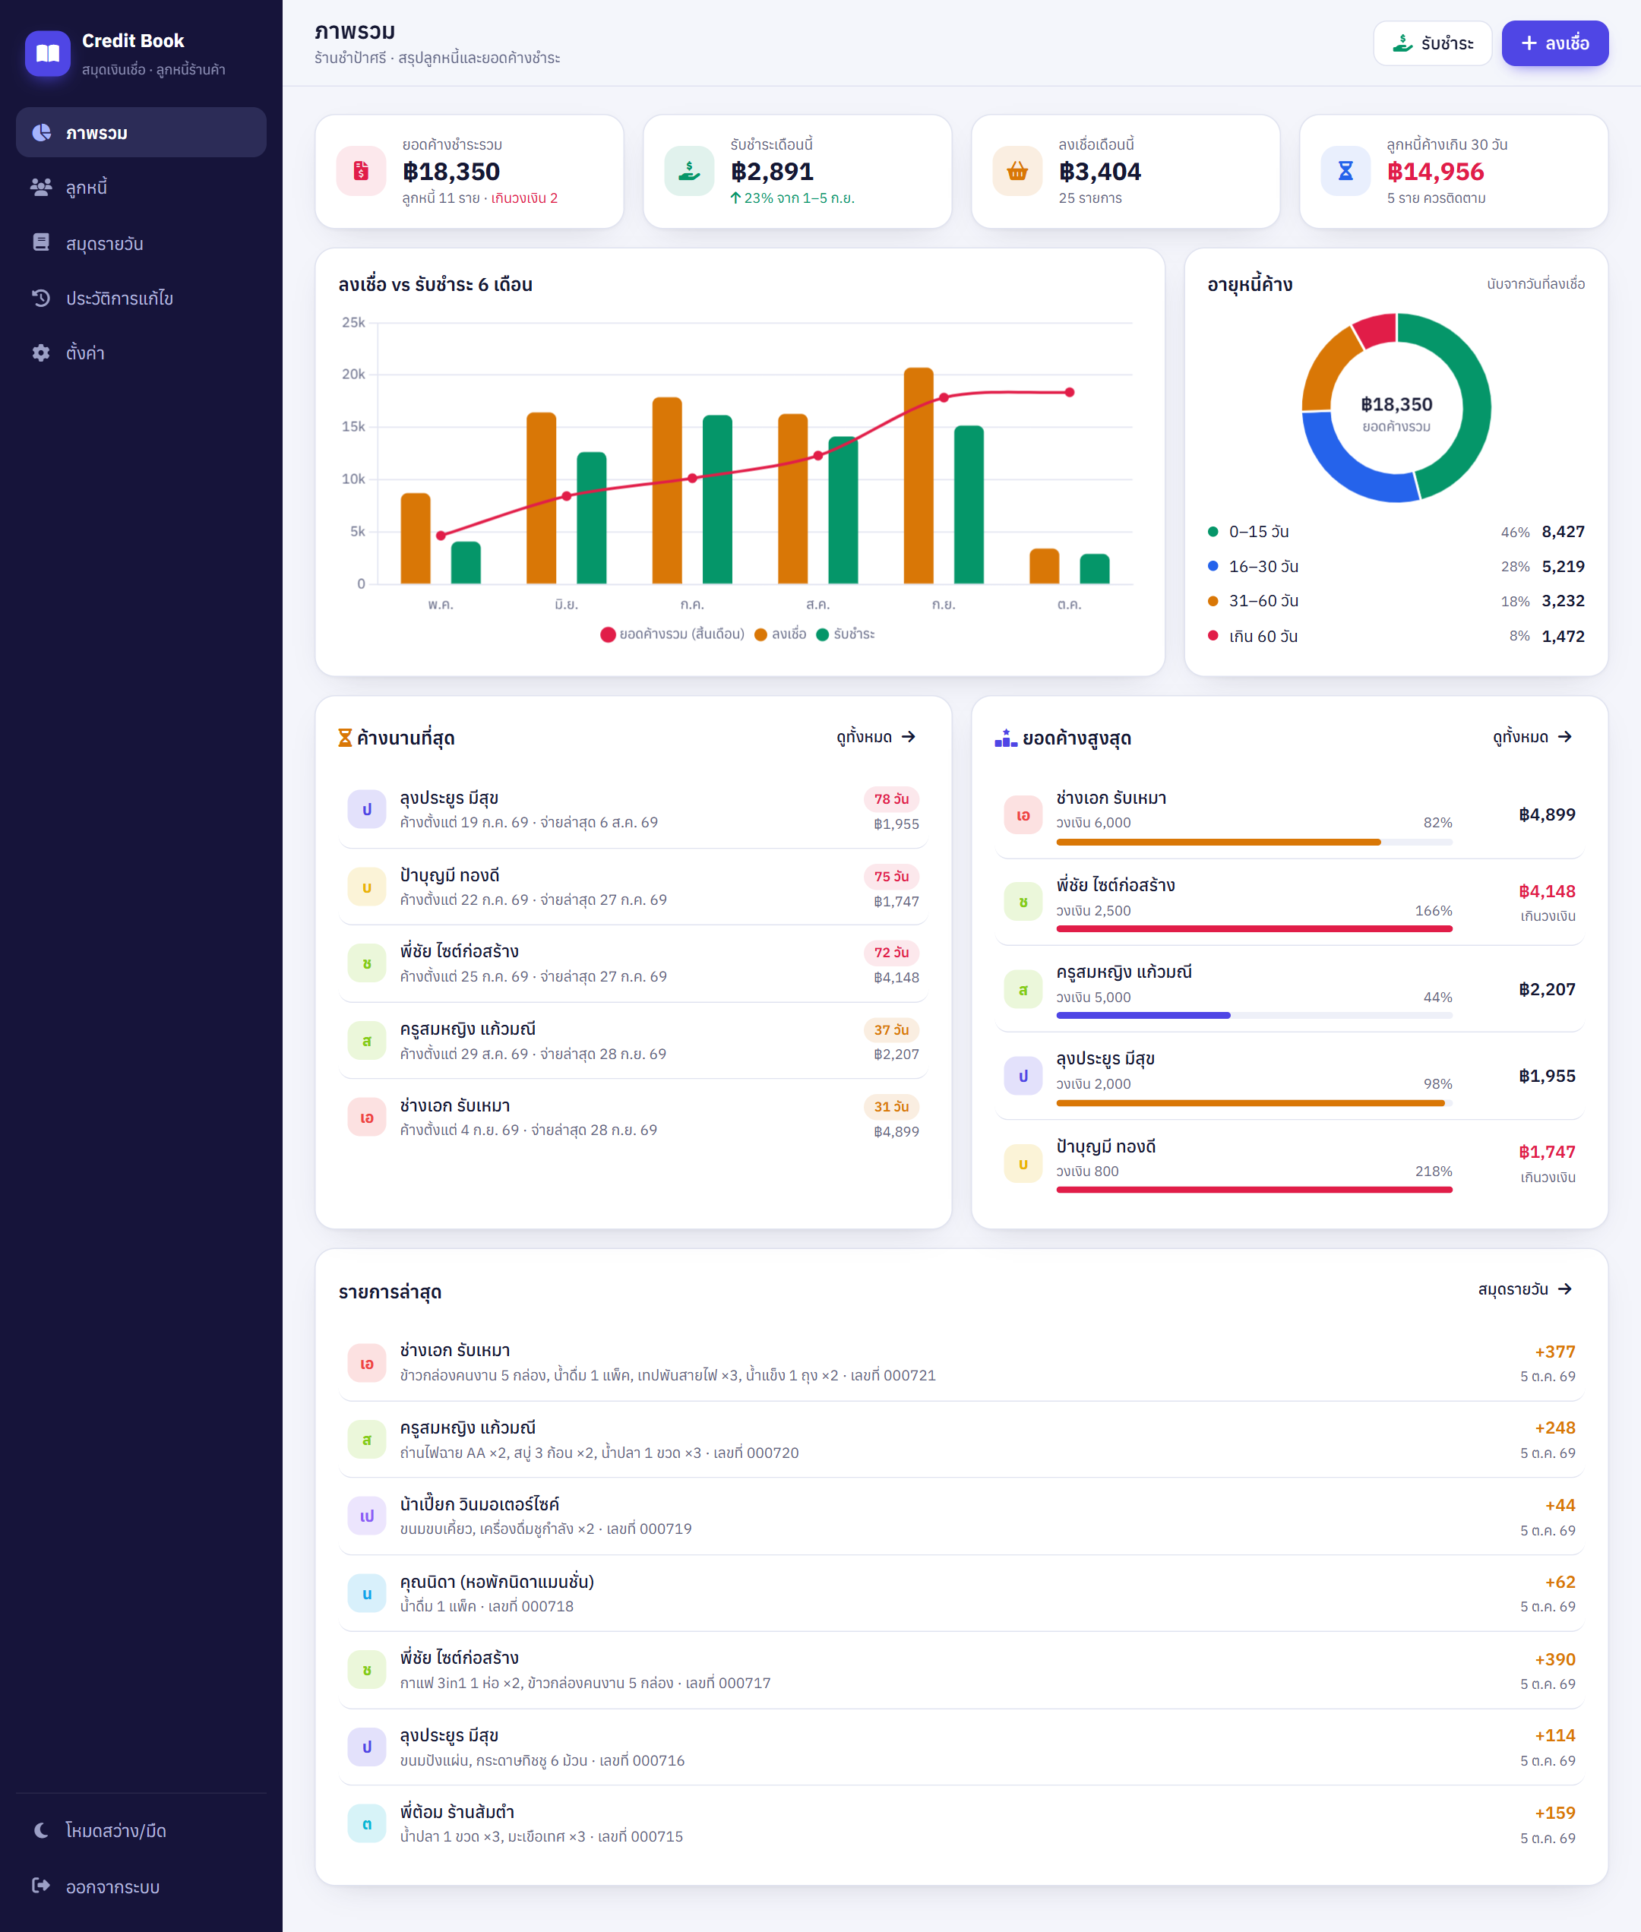Image resolution: width=1641 pixels, height=1932 pixels.
Task: Click the red invoice icon on the ยอดค้างชำระรวม card
Action: click(x=361, y=171)
